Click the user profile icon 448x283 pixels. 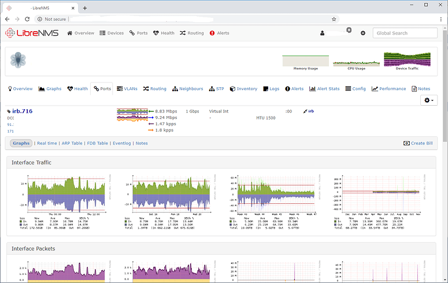[x=322, y=33]
